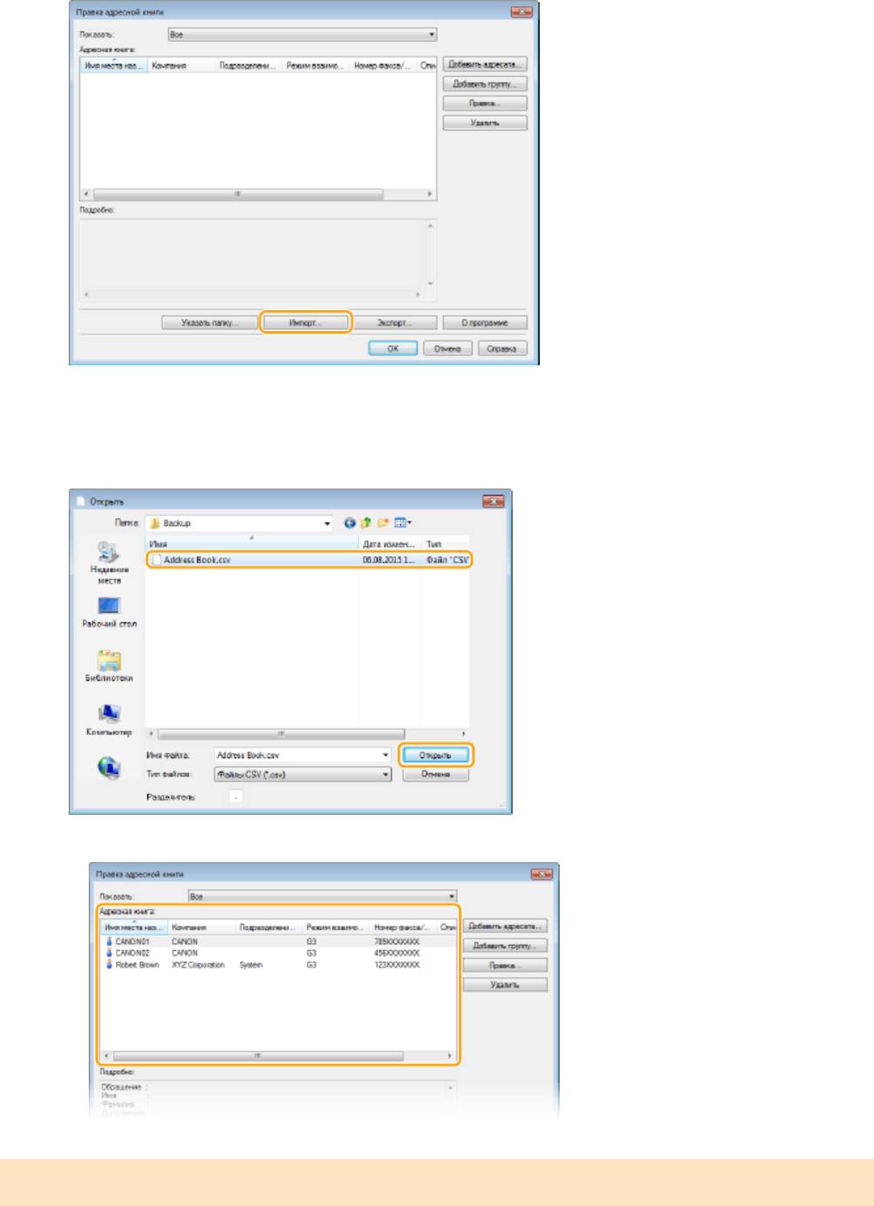The width and height of the screenshot is (874, 1206).
Task: Click the Create New Folder icon
Action: (x=383, y=523)
